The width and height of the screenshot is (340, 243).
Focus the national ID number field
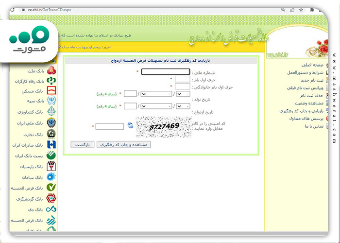(166, 71)
